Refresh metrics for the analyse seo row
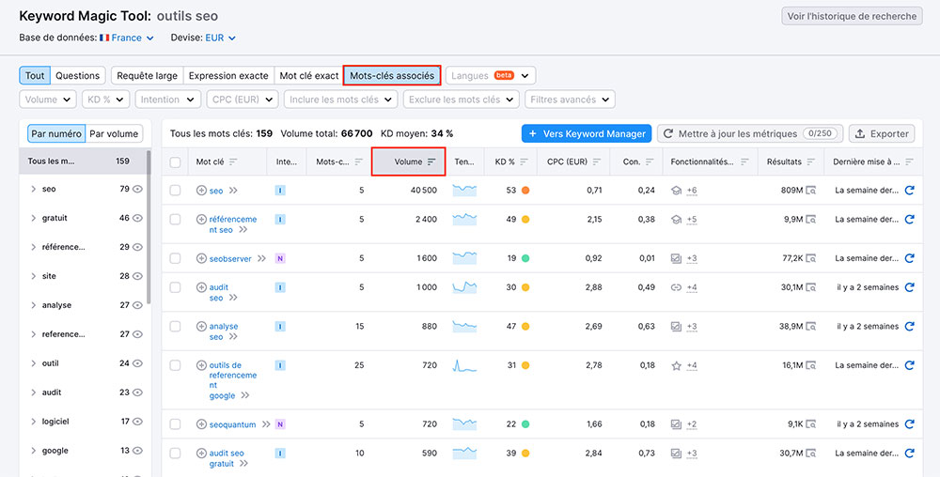The height and width of the screenshot is (477, 940). [909, 326]
